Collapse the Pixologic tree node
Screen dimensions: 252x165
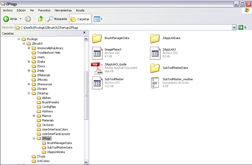tap(19, 39)
